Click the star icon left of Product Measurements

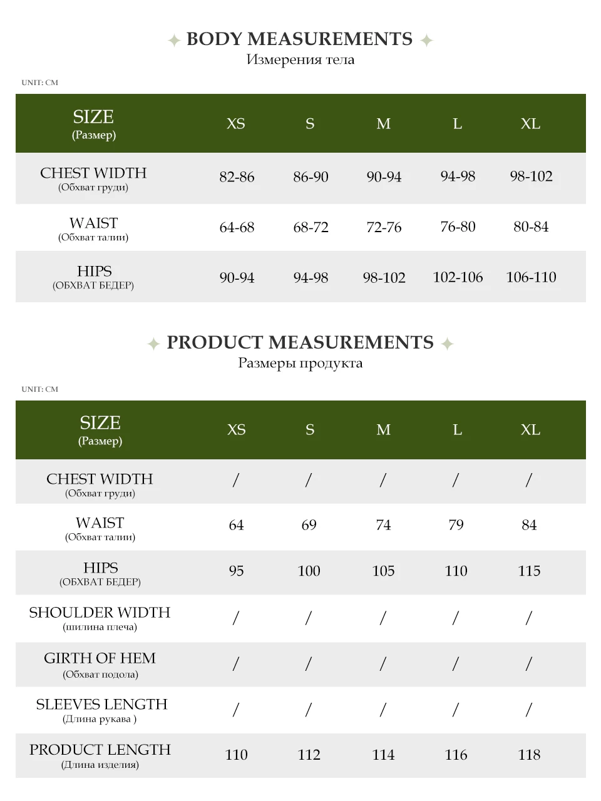coord(153,344)
